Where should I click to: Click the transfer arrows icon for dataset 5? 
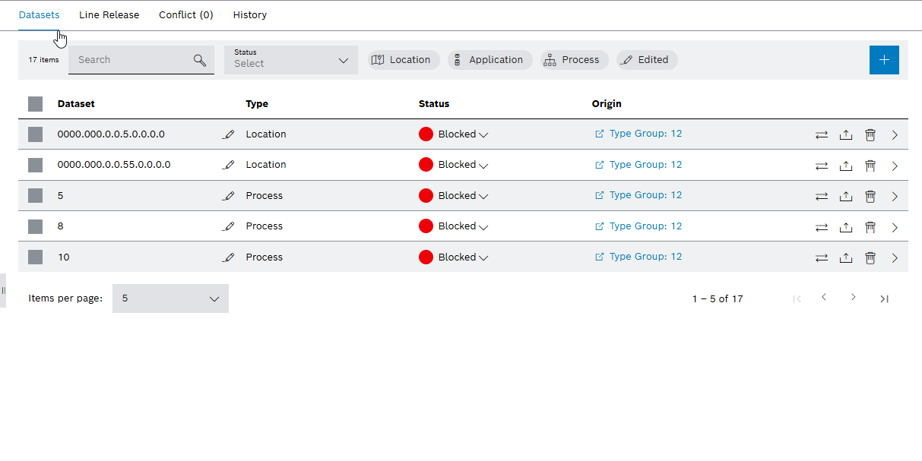(821, 196)
